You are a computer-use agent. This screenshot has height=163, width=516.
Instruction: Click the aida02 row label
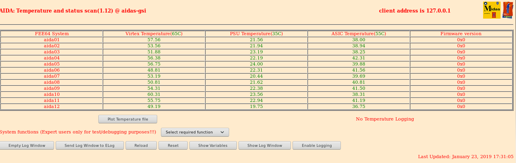[x=52, y=46]
